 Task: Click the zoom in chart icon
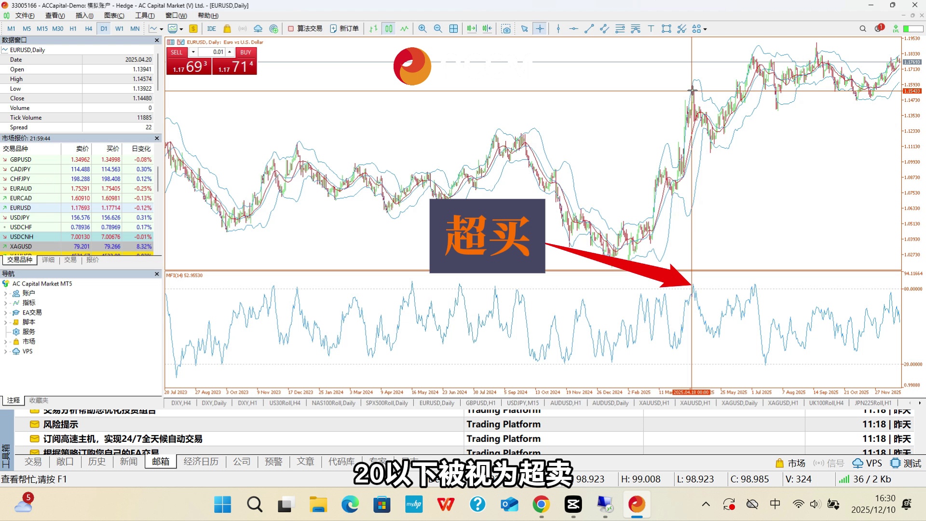[422, 29]
